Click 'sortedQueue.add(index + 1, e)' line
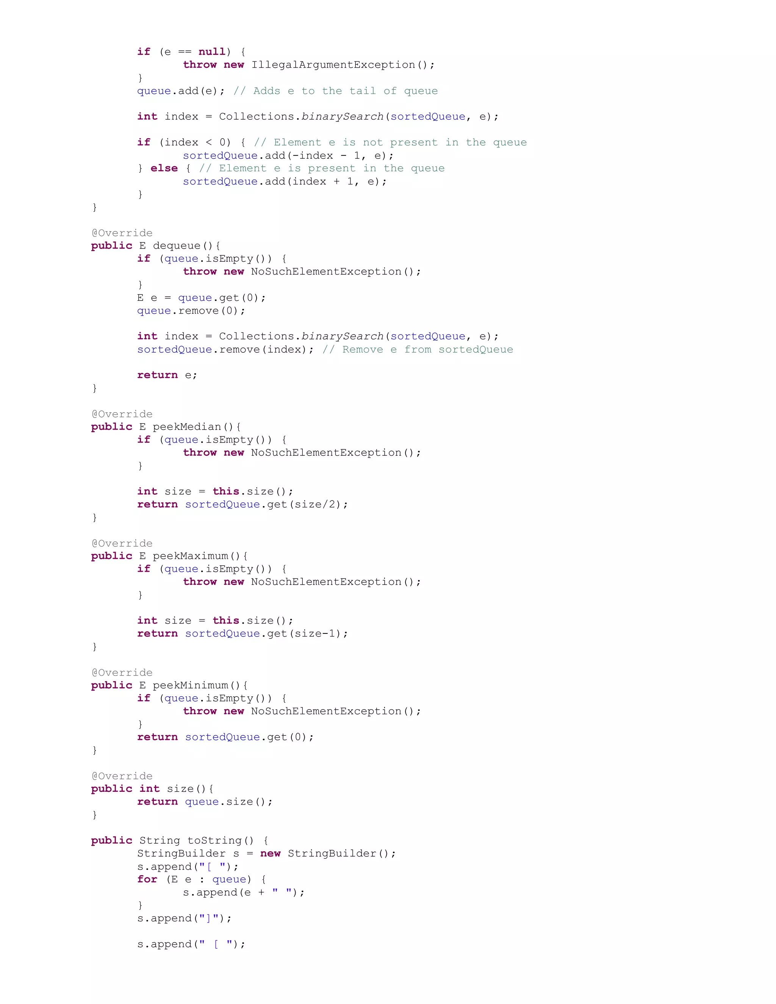The width and height of the screenshot is (776, 1004). click(285, 181)
